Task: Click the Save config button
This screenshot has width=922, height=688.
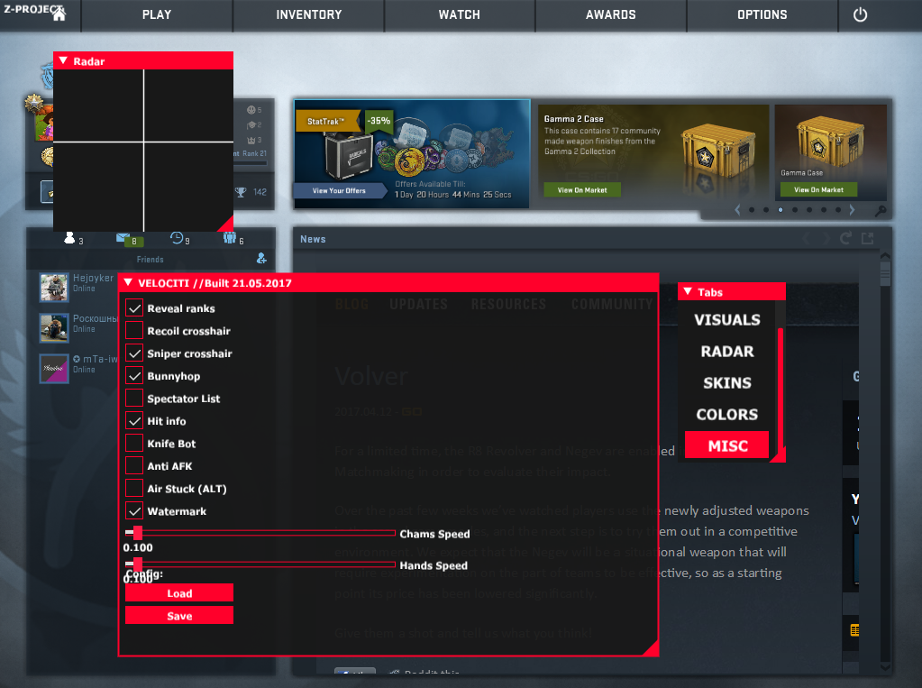Action: pos(179,615)
